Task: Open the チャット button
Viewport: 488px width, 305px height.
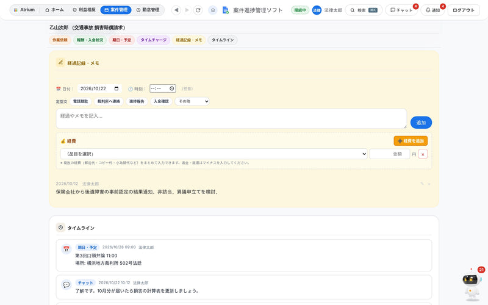Action: (x=401, y=10)
